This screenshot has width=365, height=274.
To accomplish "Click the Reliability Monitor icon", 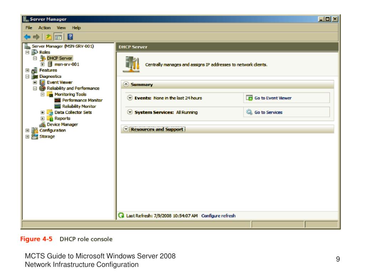I will click(57, 106).
